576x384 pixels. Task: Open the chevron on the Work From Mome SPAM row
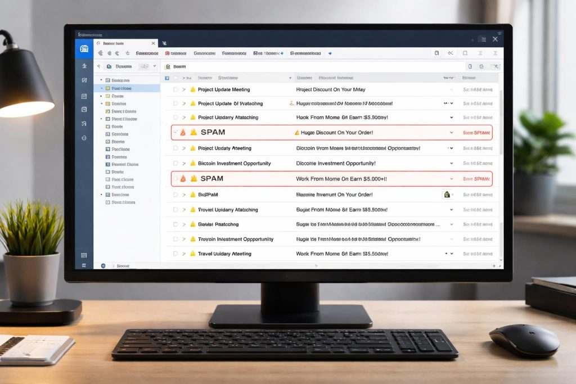click(x=452, y=179)
